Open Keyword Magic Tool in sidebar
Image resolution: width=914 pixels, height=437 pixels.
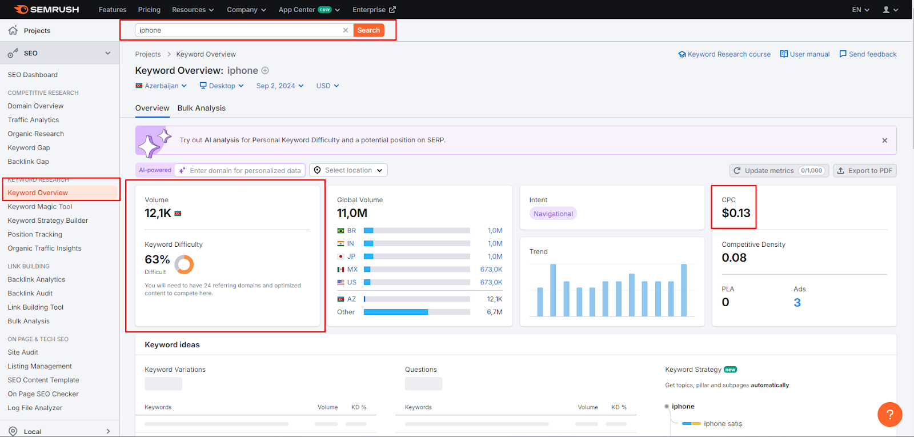coord(40,207)
